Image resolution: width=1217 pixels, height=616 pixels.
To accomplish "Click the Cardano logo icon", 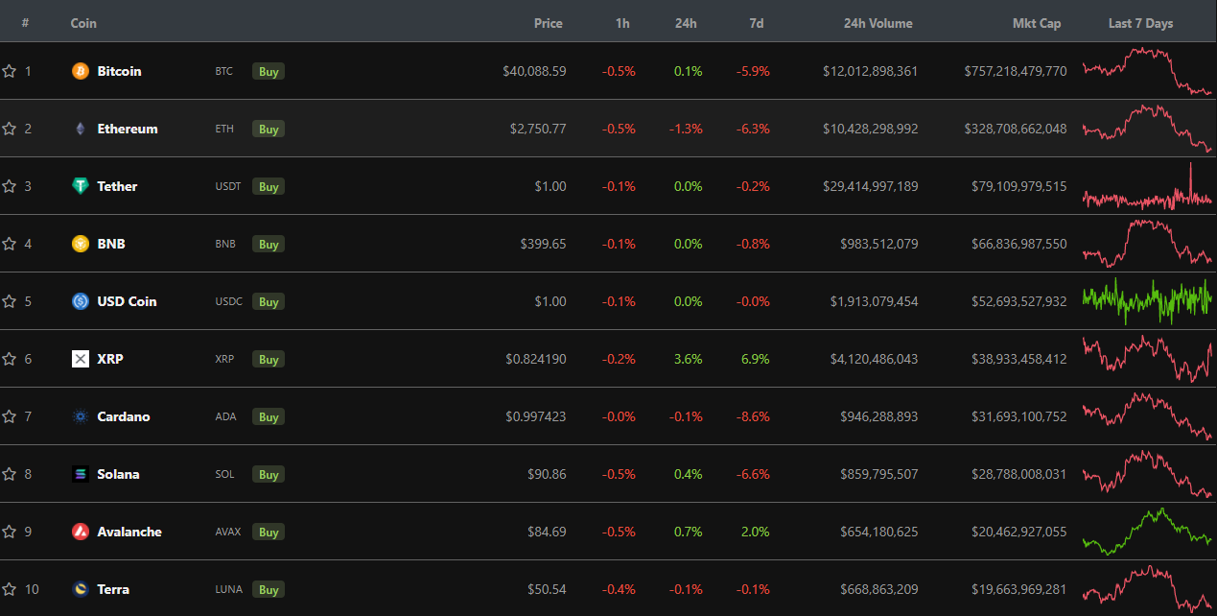I will [81, 416].
